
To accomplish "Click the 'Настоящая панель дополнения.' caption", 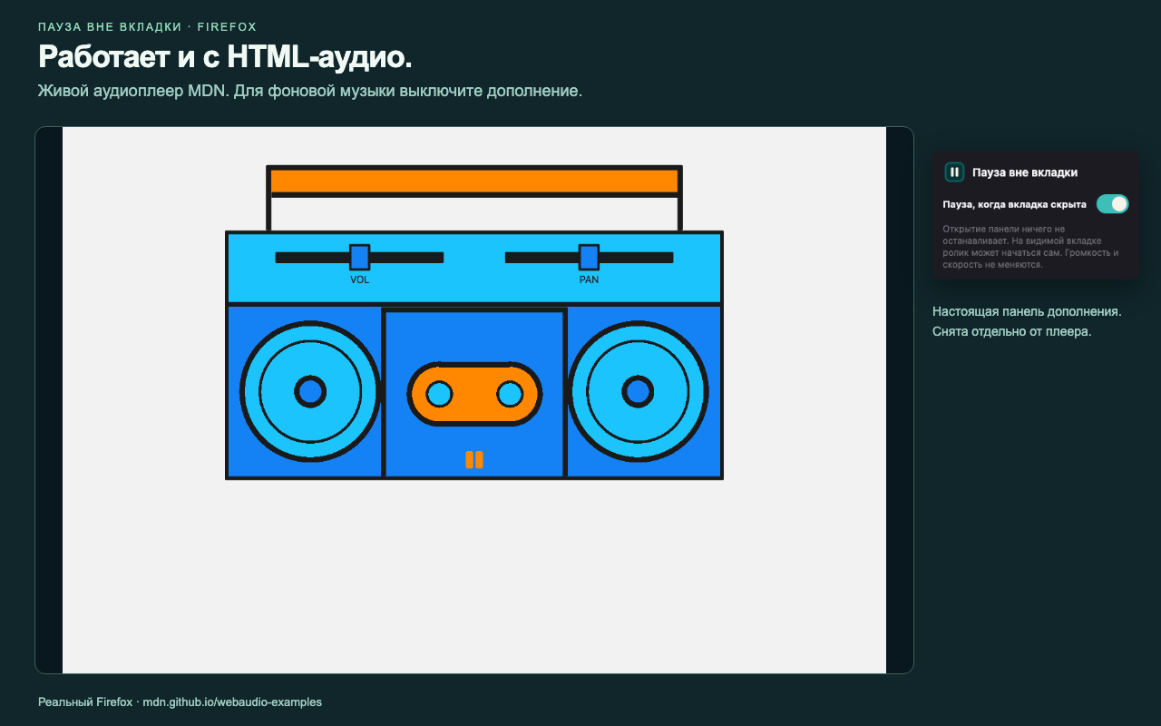I will [x=1027, y=311].
